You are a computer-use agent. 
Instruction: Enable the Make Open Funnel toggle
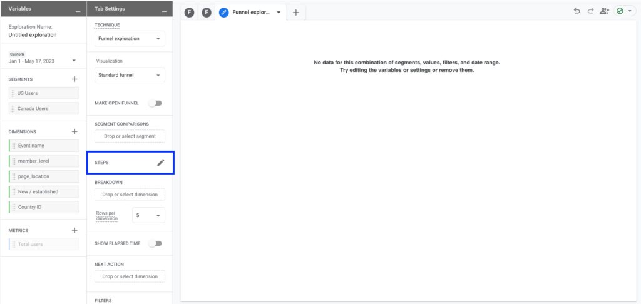tap(155, 103)
